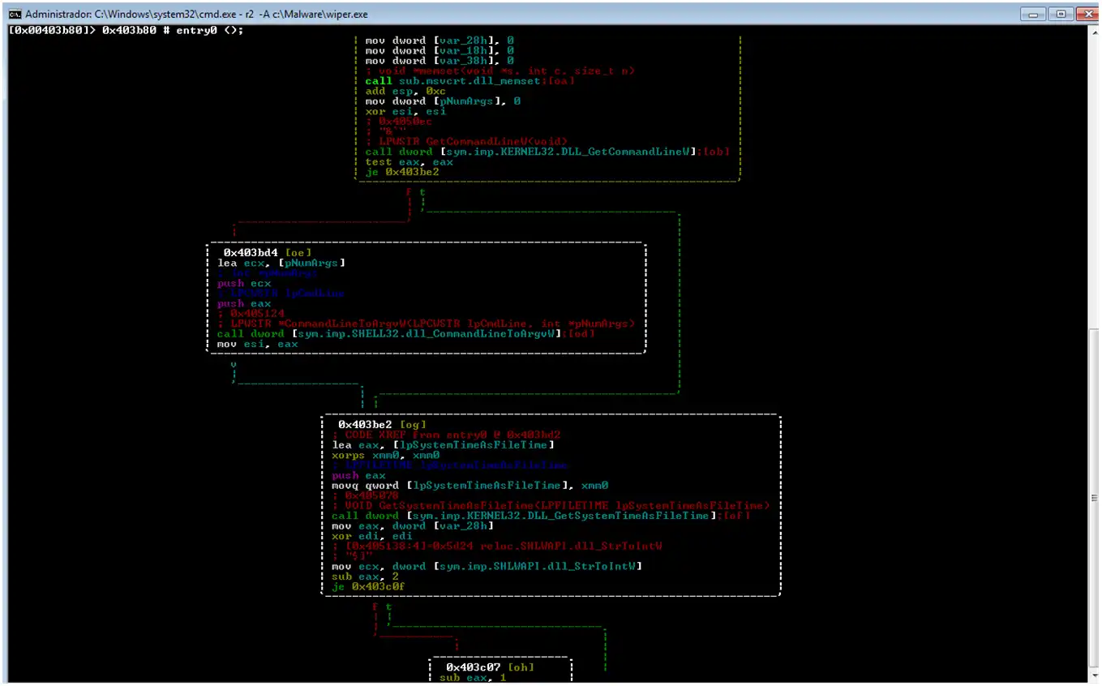Select the 'mov dword [pNumArgs], 0' line
Viewport: 1102px width, 686px height.
[x=443, y=101]
